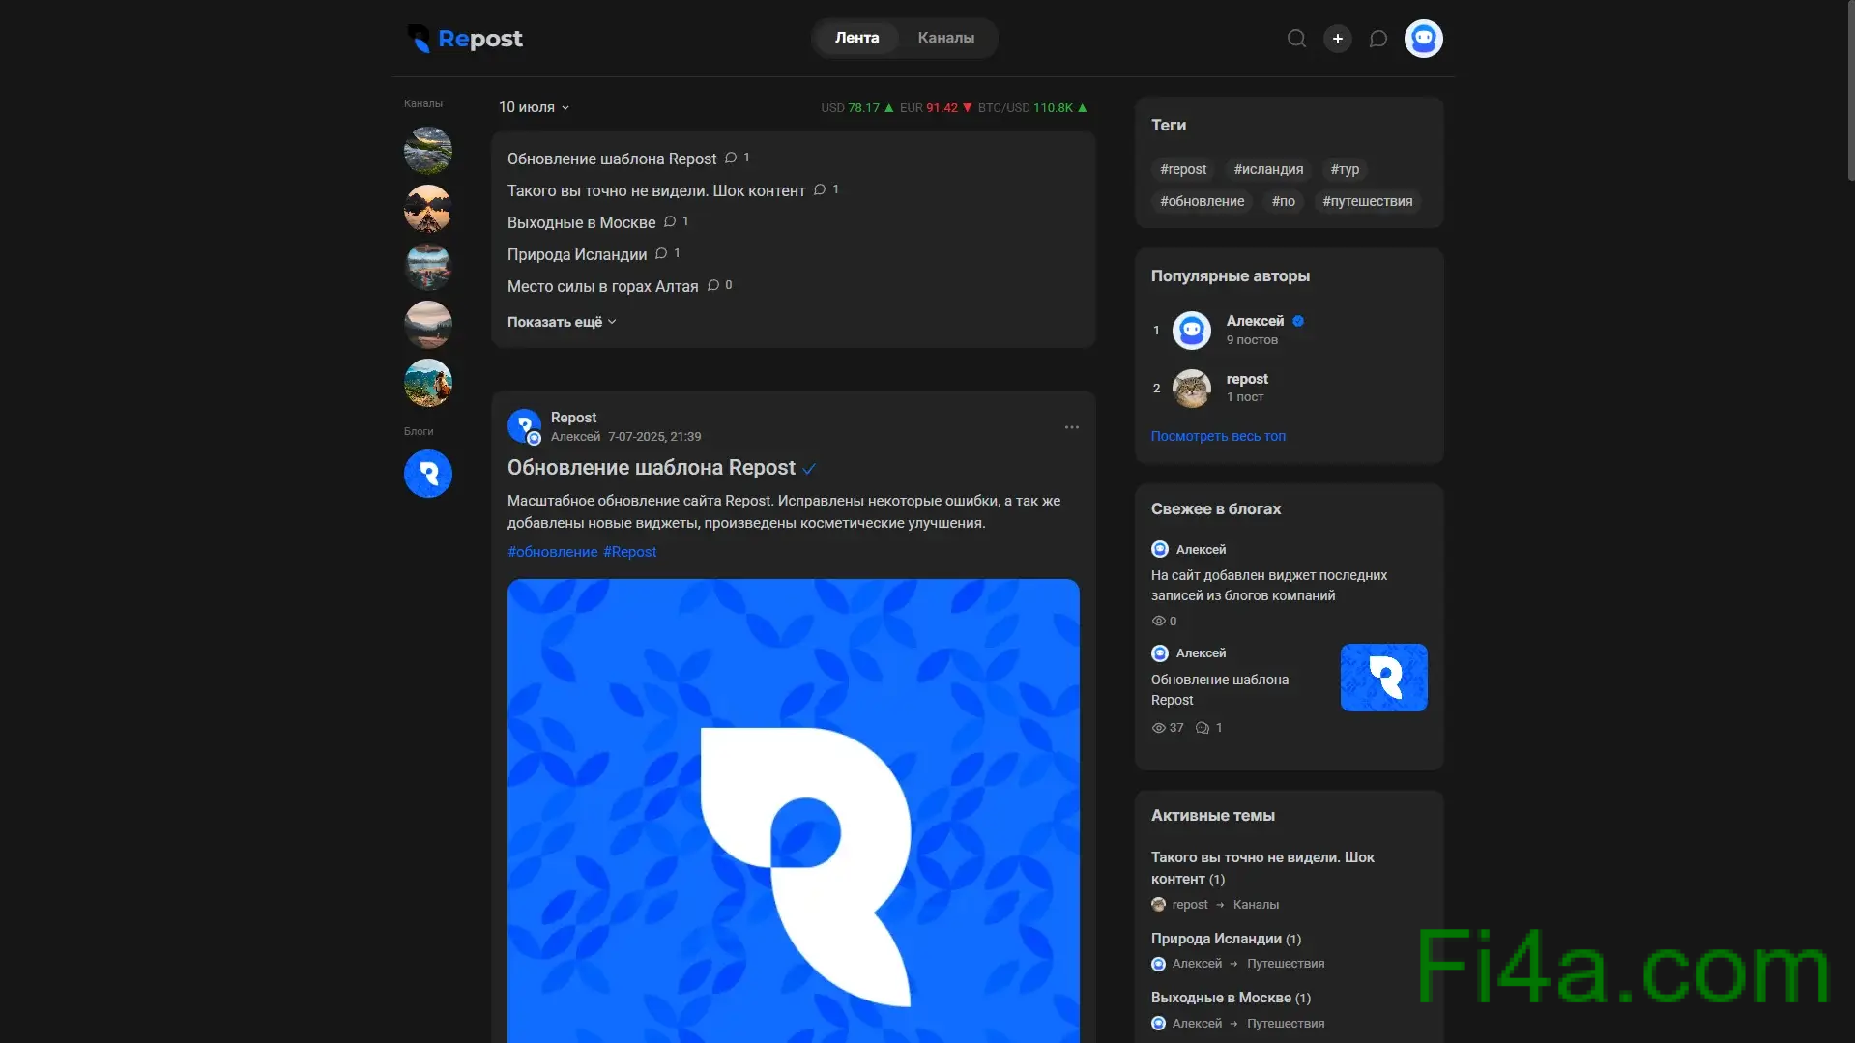Click the plus icon to create post
Screen dimensions: 1855x1043
pos(1337,39)
